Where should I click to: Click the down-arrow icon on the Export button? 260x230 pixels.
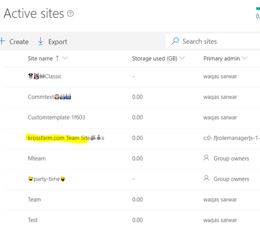pos(41,41)
